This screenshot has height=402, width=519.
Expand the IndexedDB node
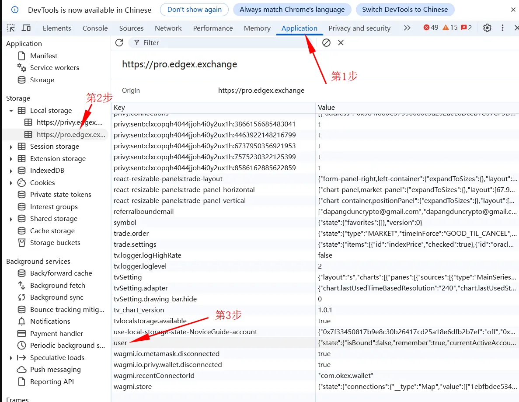[x=10, y=170]
